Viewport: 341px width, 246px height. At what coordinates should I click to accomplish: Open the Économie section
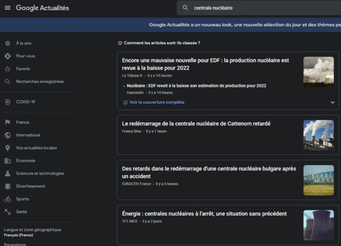(x=25, y=161)
